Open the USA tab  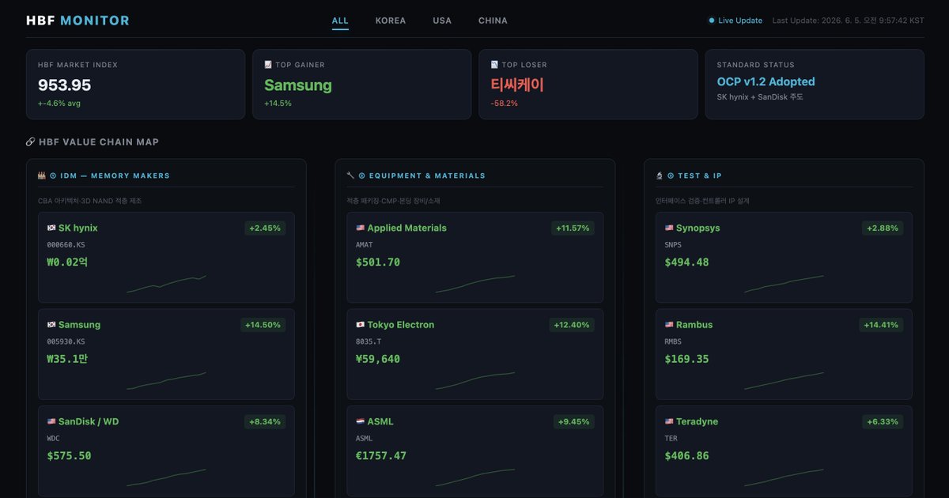(442, 21)
